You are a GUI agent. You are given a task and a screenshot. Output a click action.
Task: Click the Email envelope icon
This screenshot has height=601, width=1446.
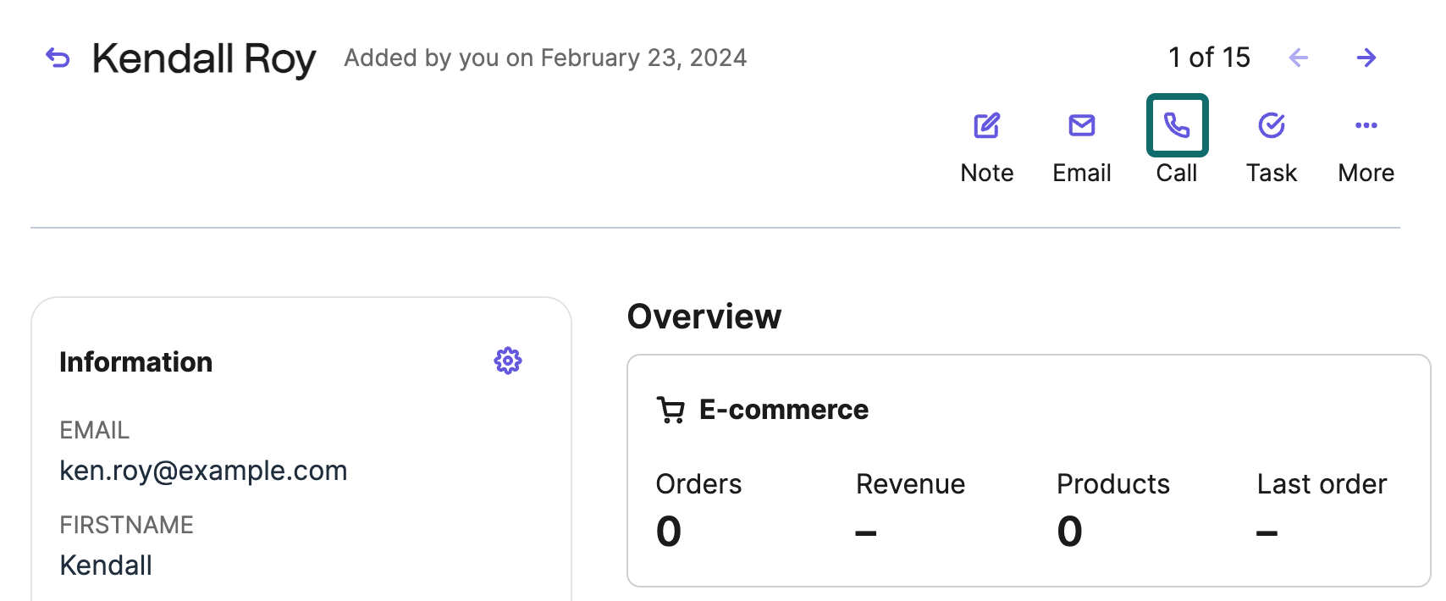pos(1081,126)
